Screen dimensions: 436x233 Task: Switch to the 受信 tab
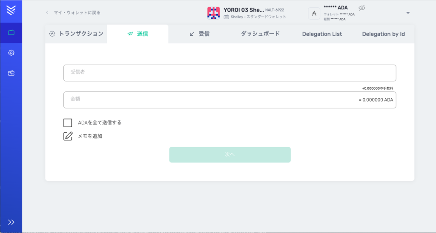(199, 34)
